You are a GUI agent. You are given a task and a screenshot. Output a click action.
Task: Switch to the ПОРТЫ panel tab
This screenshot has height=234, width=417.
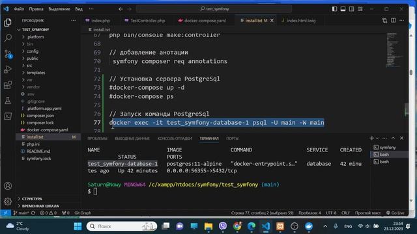point(232,138)
